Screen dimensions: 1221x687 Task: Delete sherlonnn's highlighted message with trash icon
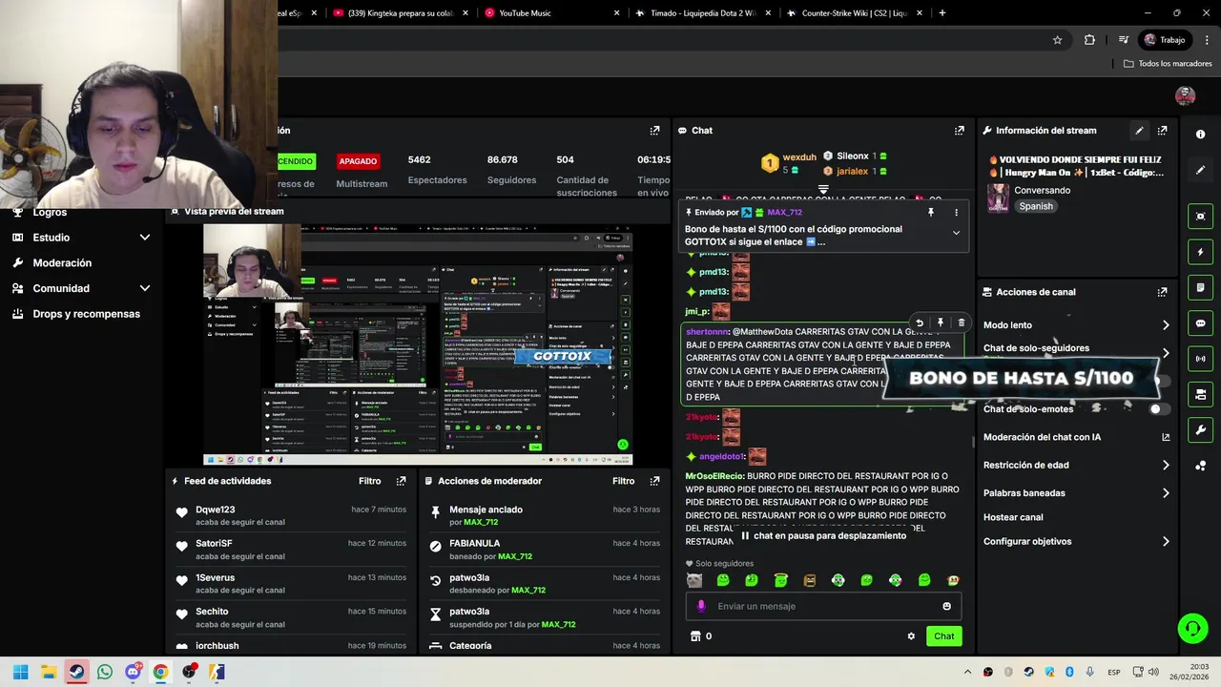tap(961, 323)
